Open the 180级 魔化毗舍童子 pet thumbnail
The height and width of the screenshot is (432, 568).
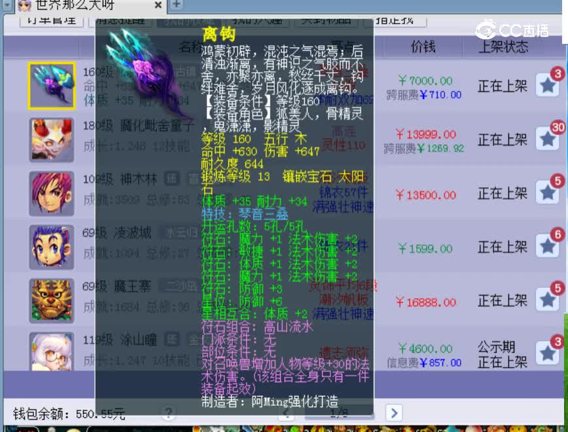coord(52,139)
